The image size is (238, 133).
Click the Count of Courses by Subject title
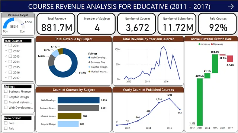pyautogui.click(x=74, y=90)
